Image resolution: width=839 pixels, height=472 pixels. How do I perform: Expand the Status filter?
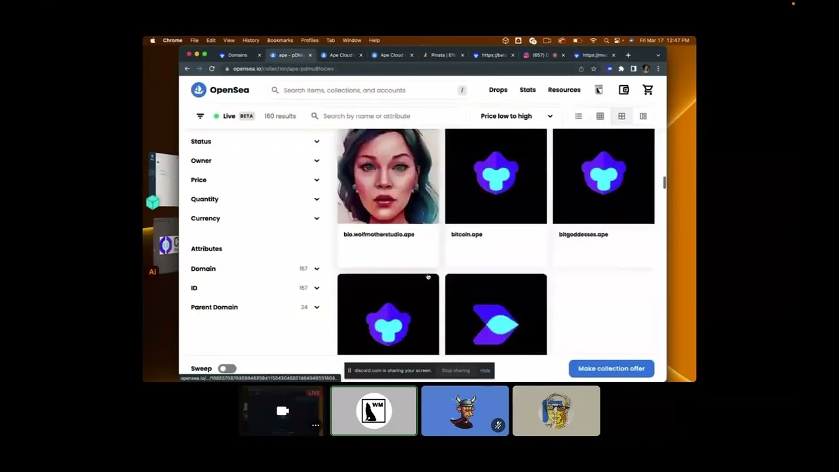(255, 142)
